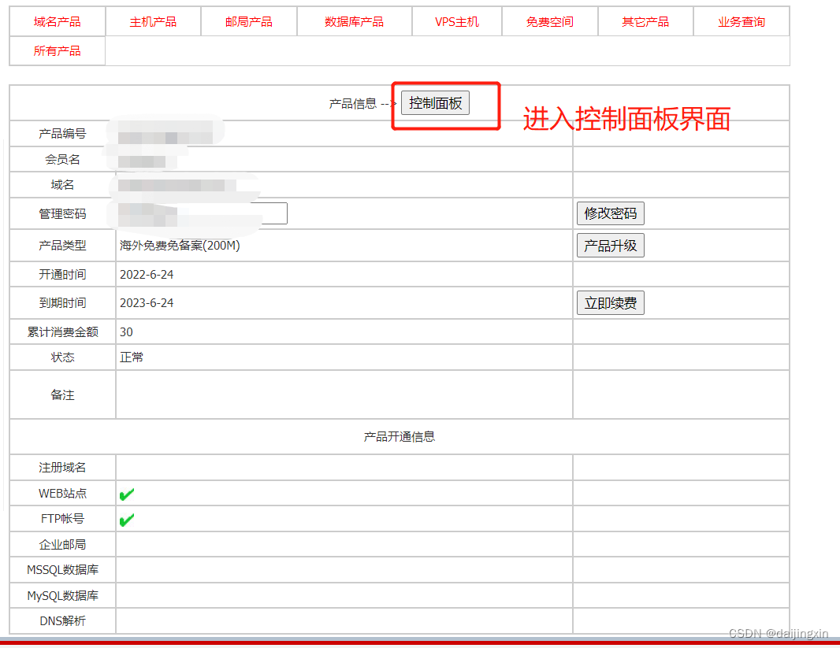Click the 企业邮局 row label

tap(62, 545)
